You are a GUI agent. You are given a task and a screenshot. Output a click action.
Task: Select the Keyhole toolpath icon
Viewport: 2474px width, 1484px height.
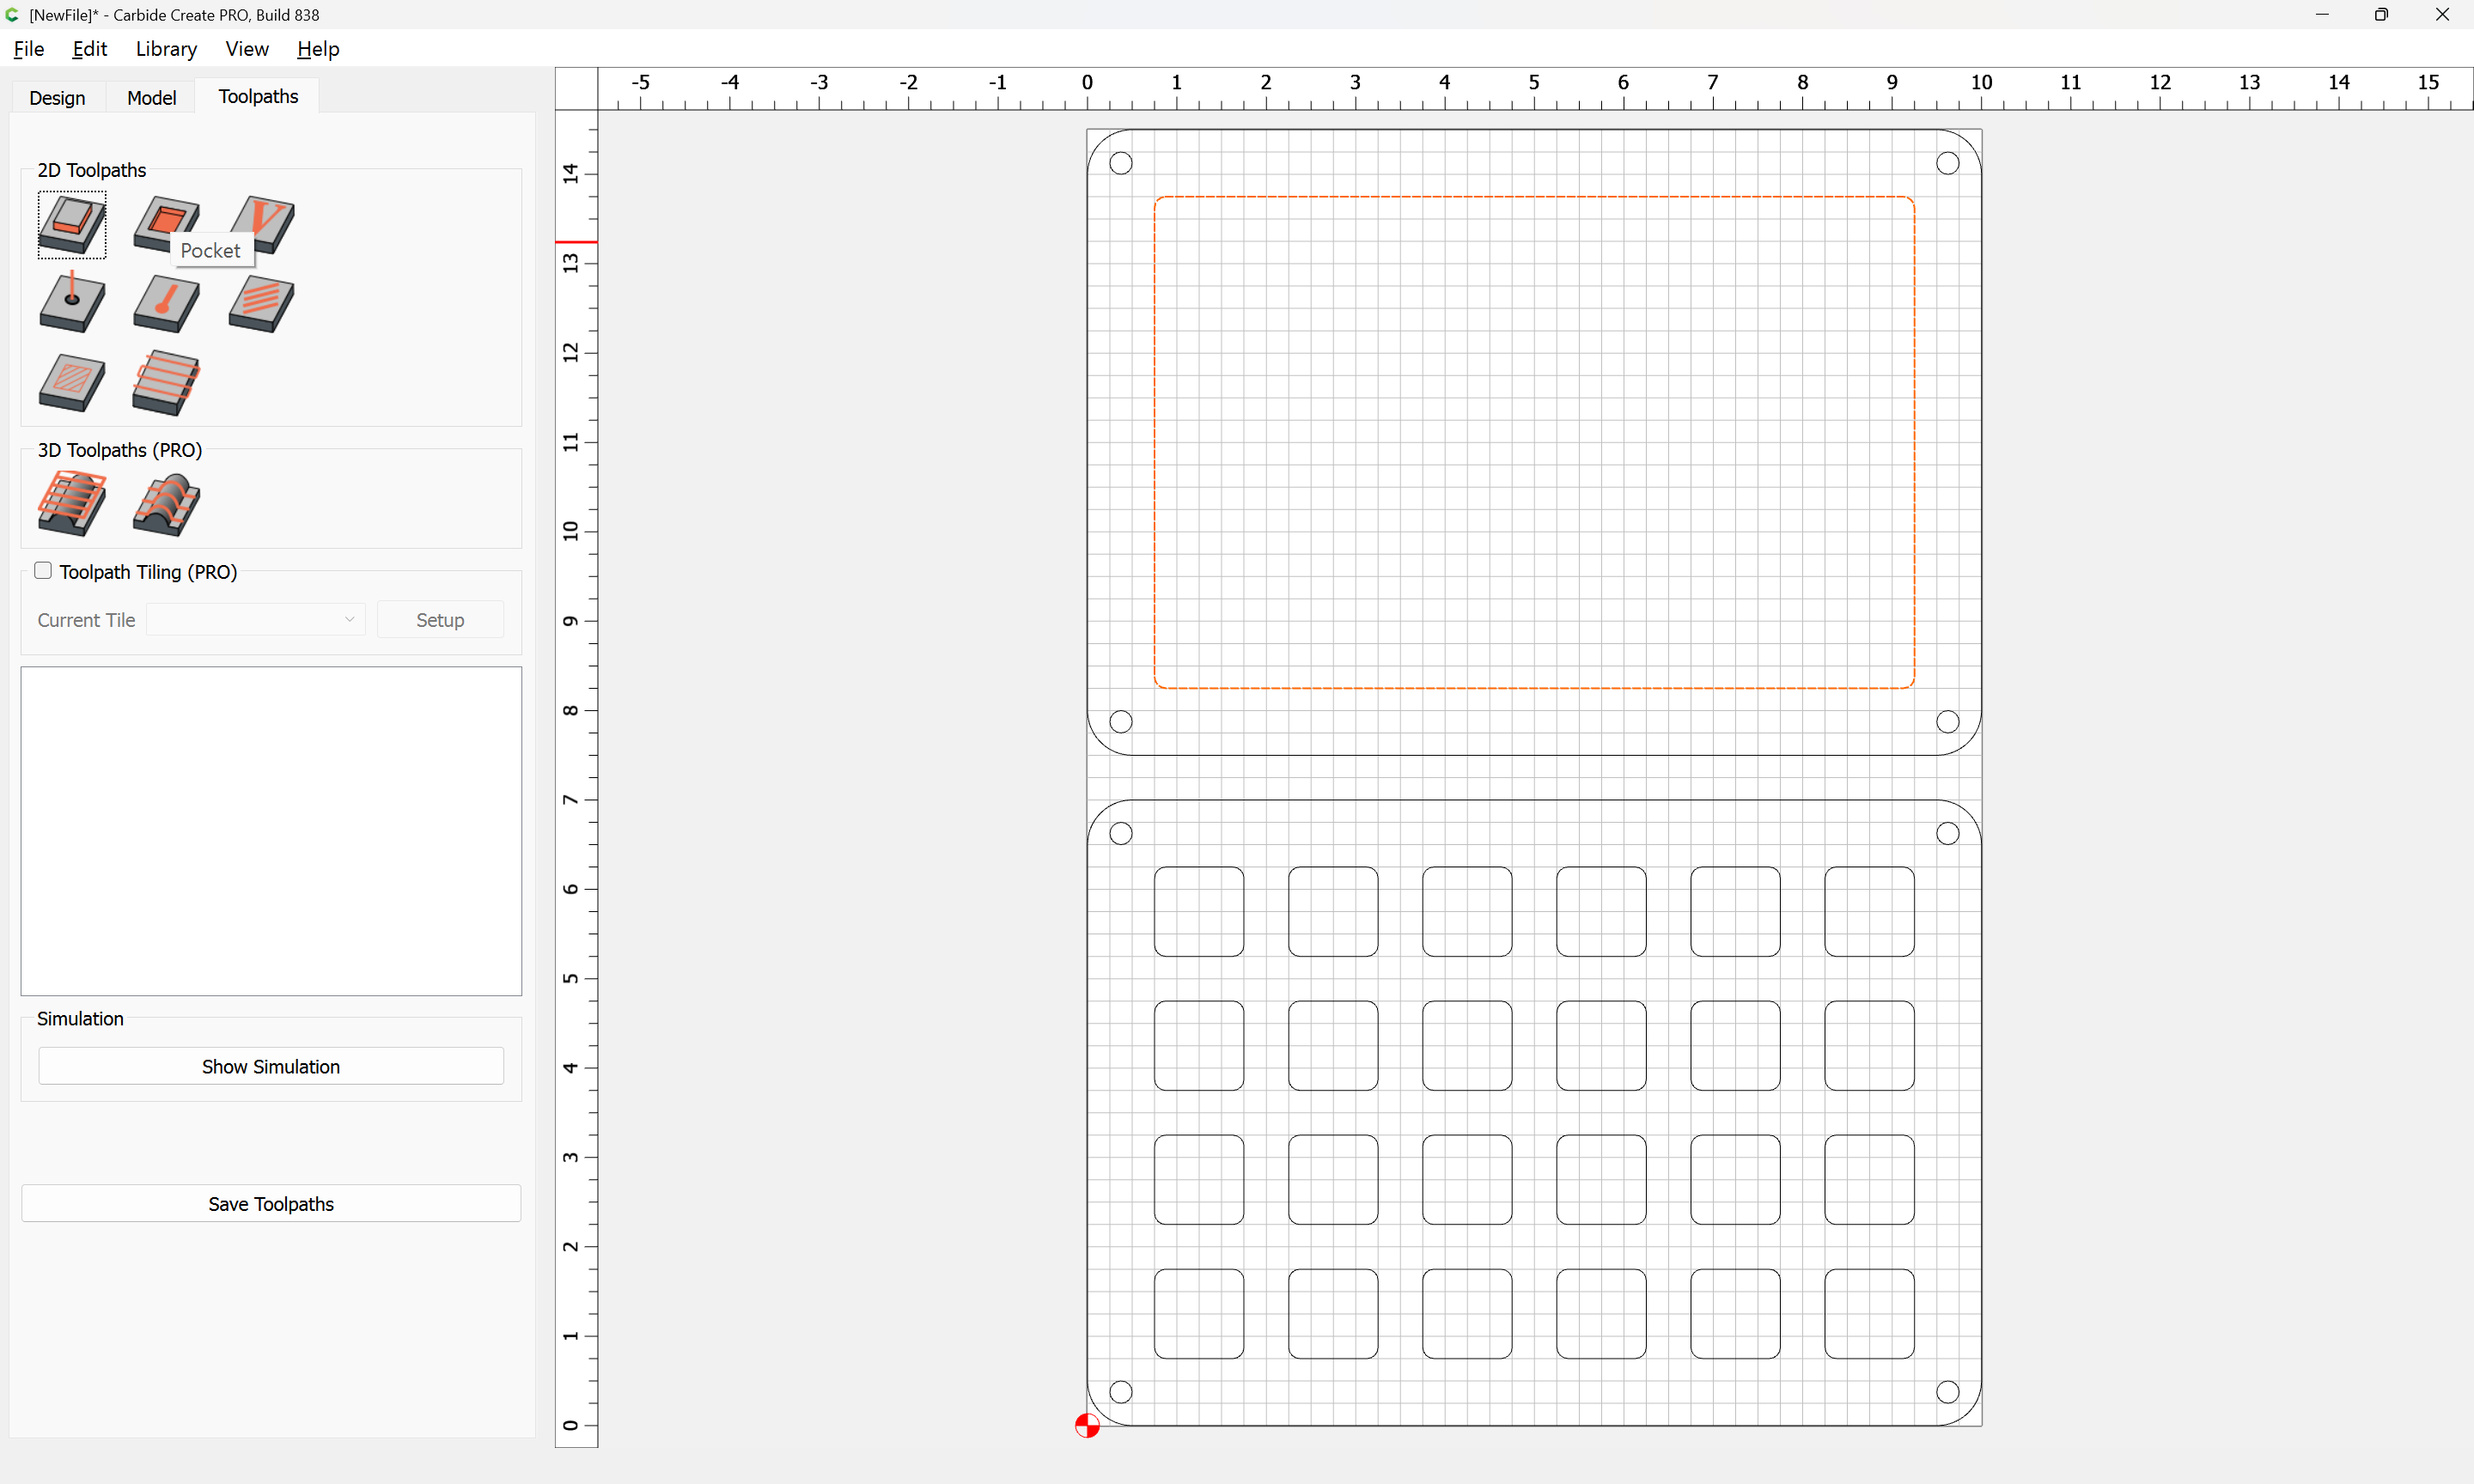[166, 303]
